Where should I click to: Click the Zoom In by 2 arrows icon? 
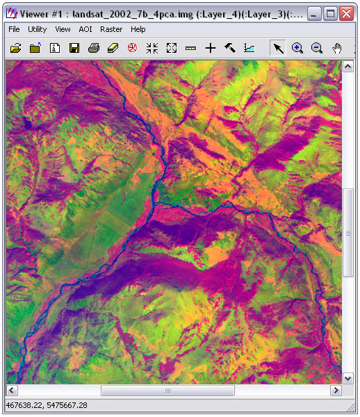(x=152, y=48)
